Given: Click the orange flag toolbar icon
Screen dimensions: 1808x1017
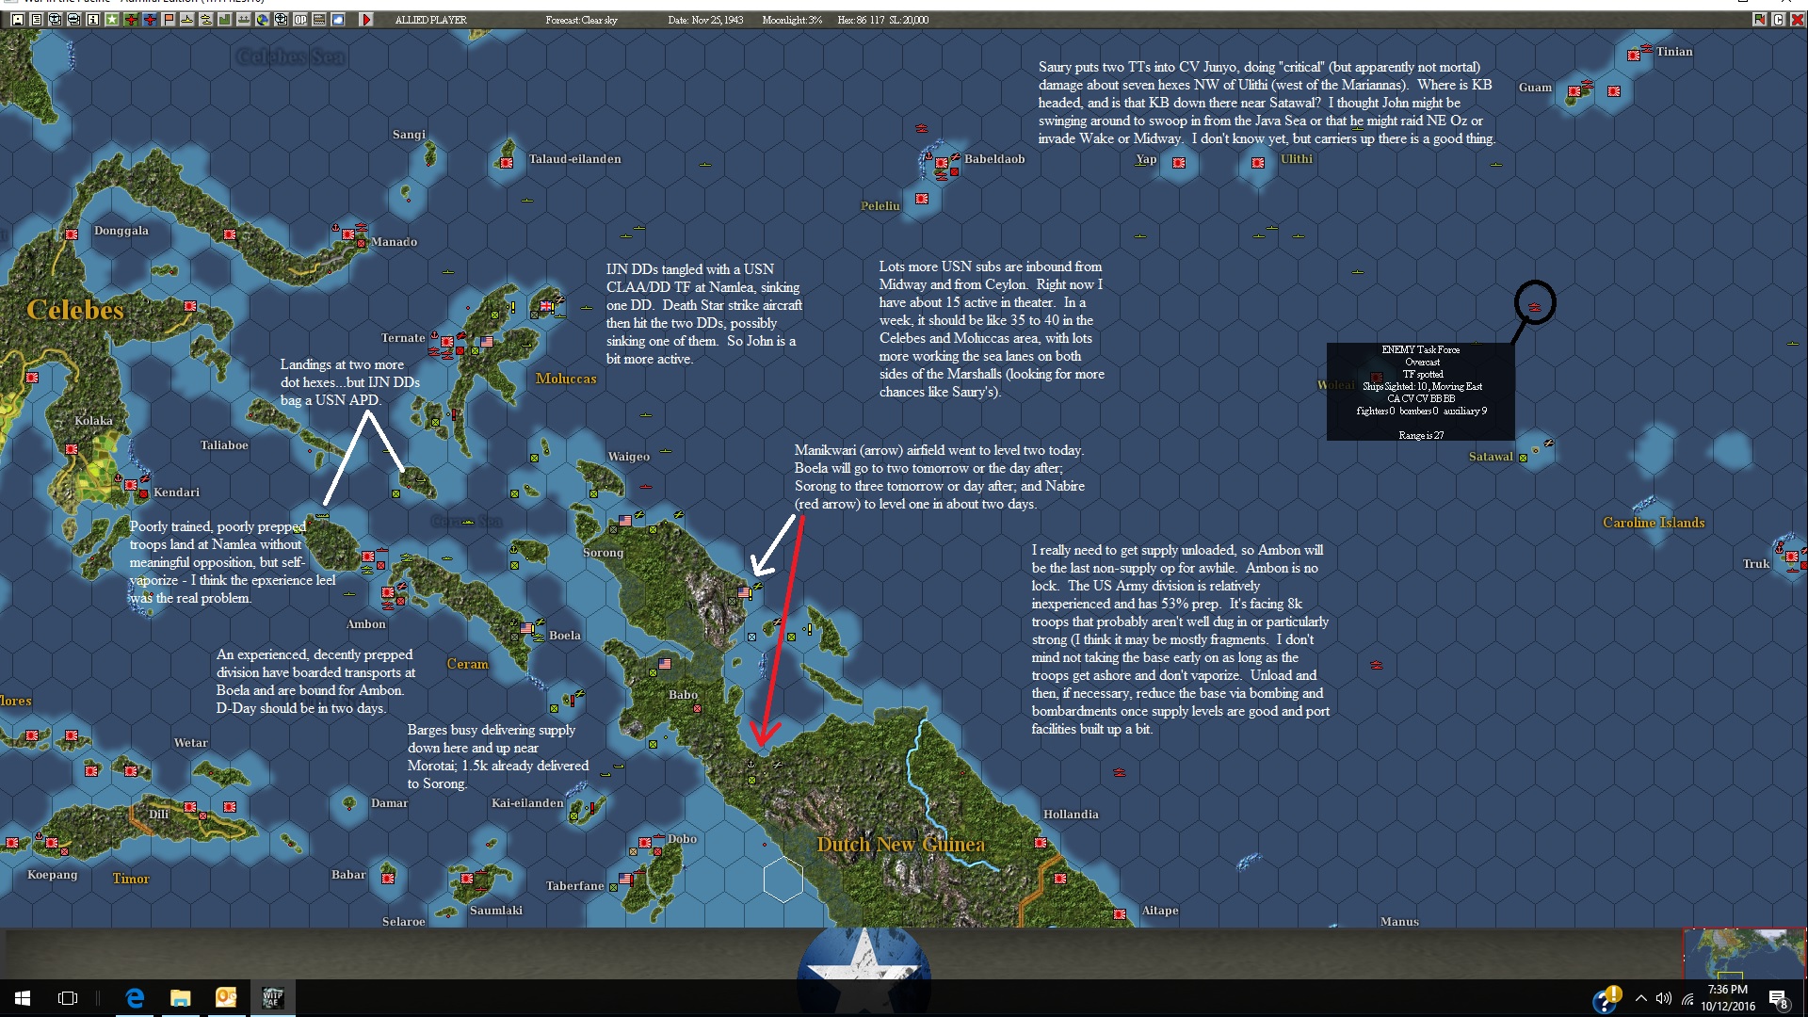Looking at the screenshot, I should point(169,20).
